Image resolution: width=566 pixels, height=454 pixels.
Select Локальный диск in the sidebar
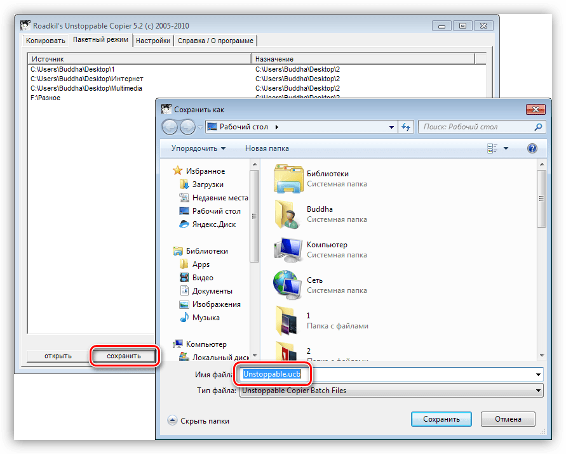pos(213,358)
